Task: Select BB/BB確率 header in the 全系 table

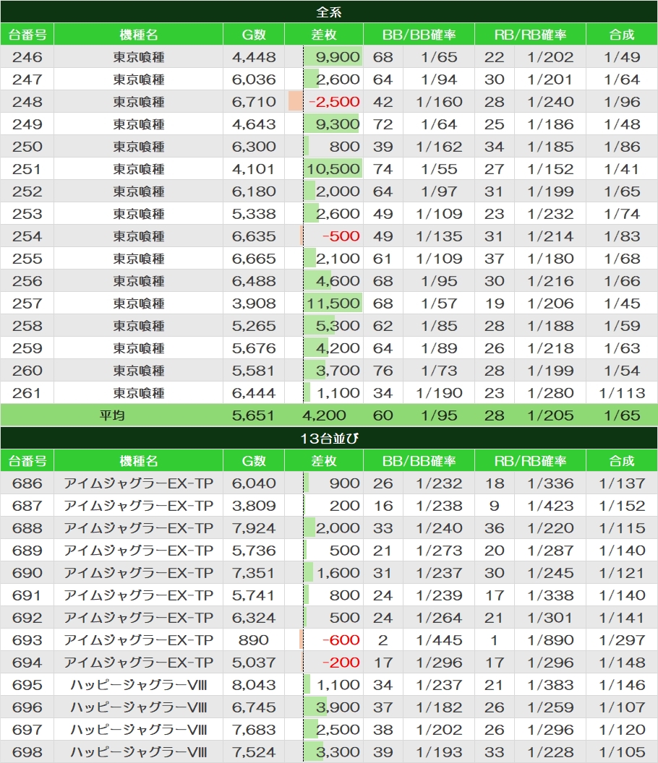Action: tap(419, 35)
